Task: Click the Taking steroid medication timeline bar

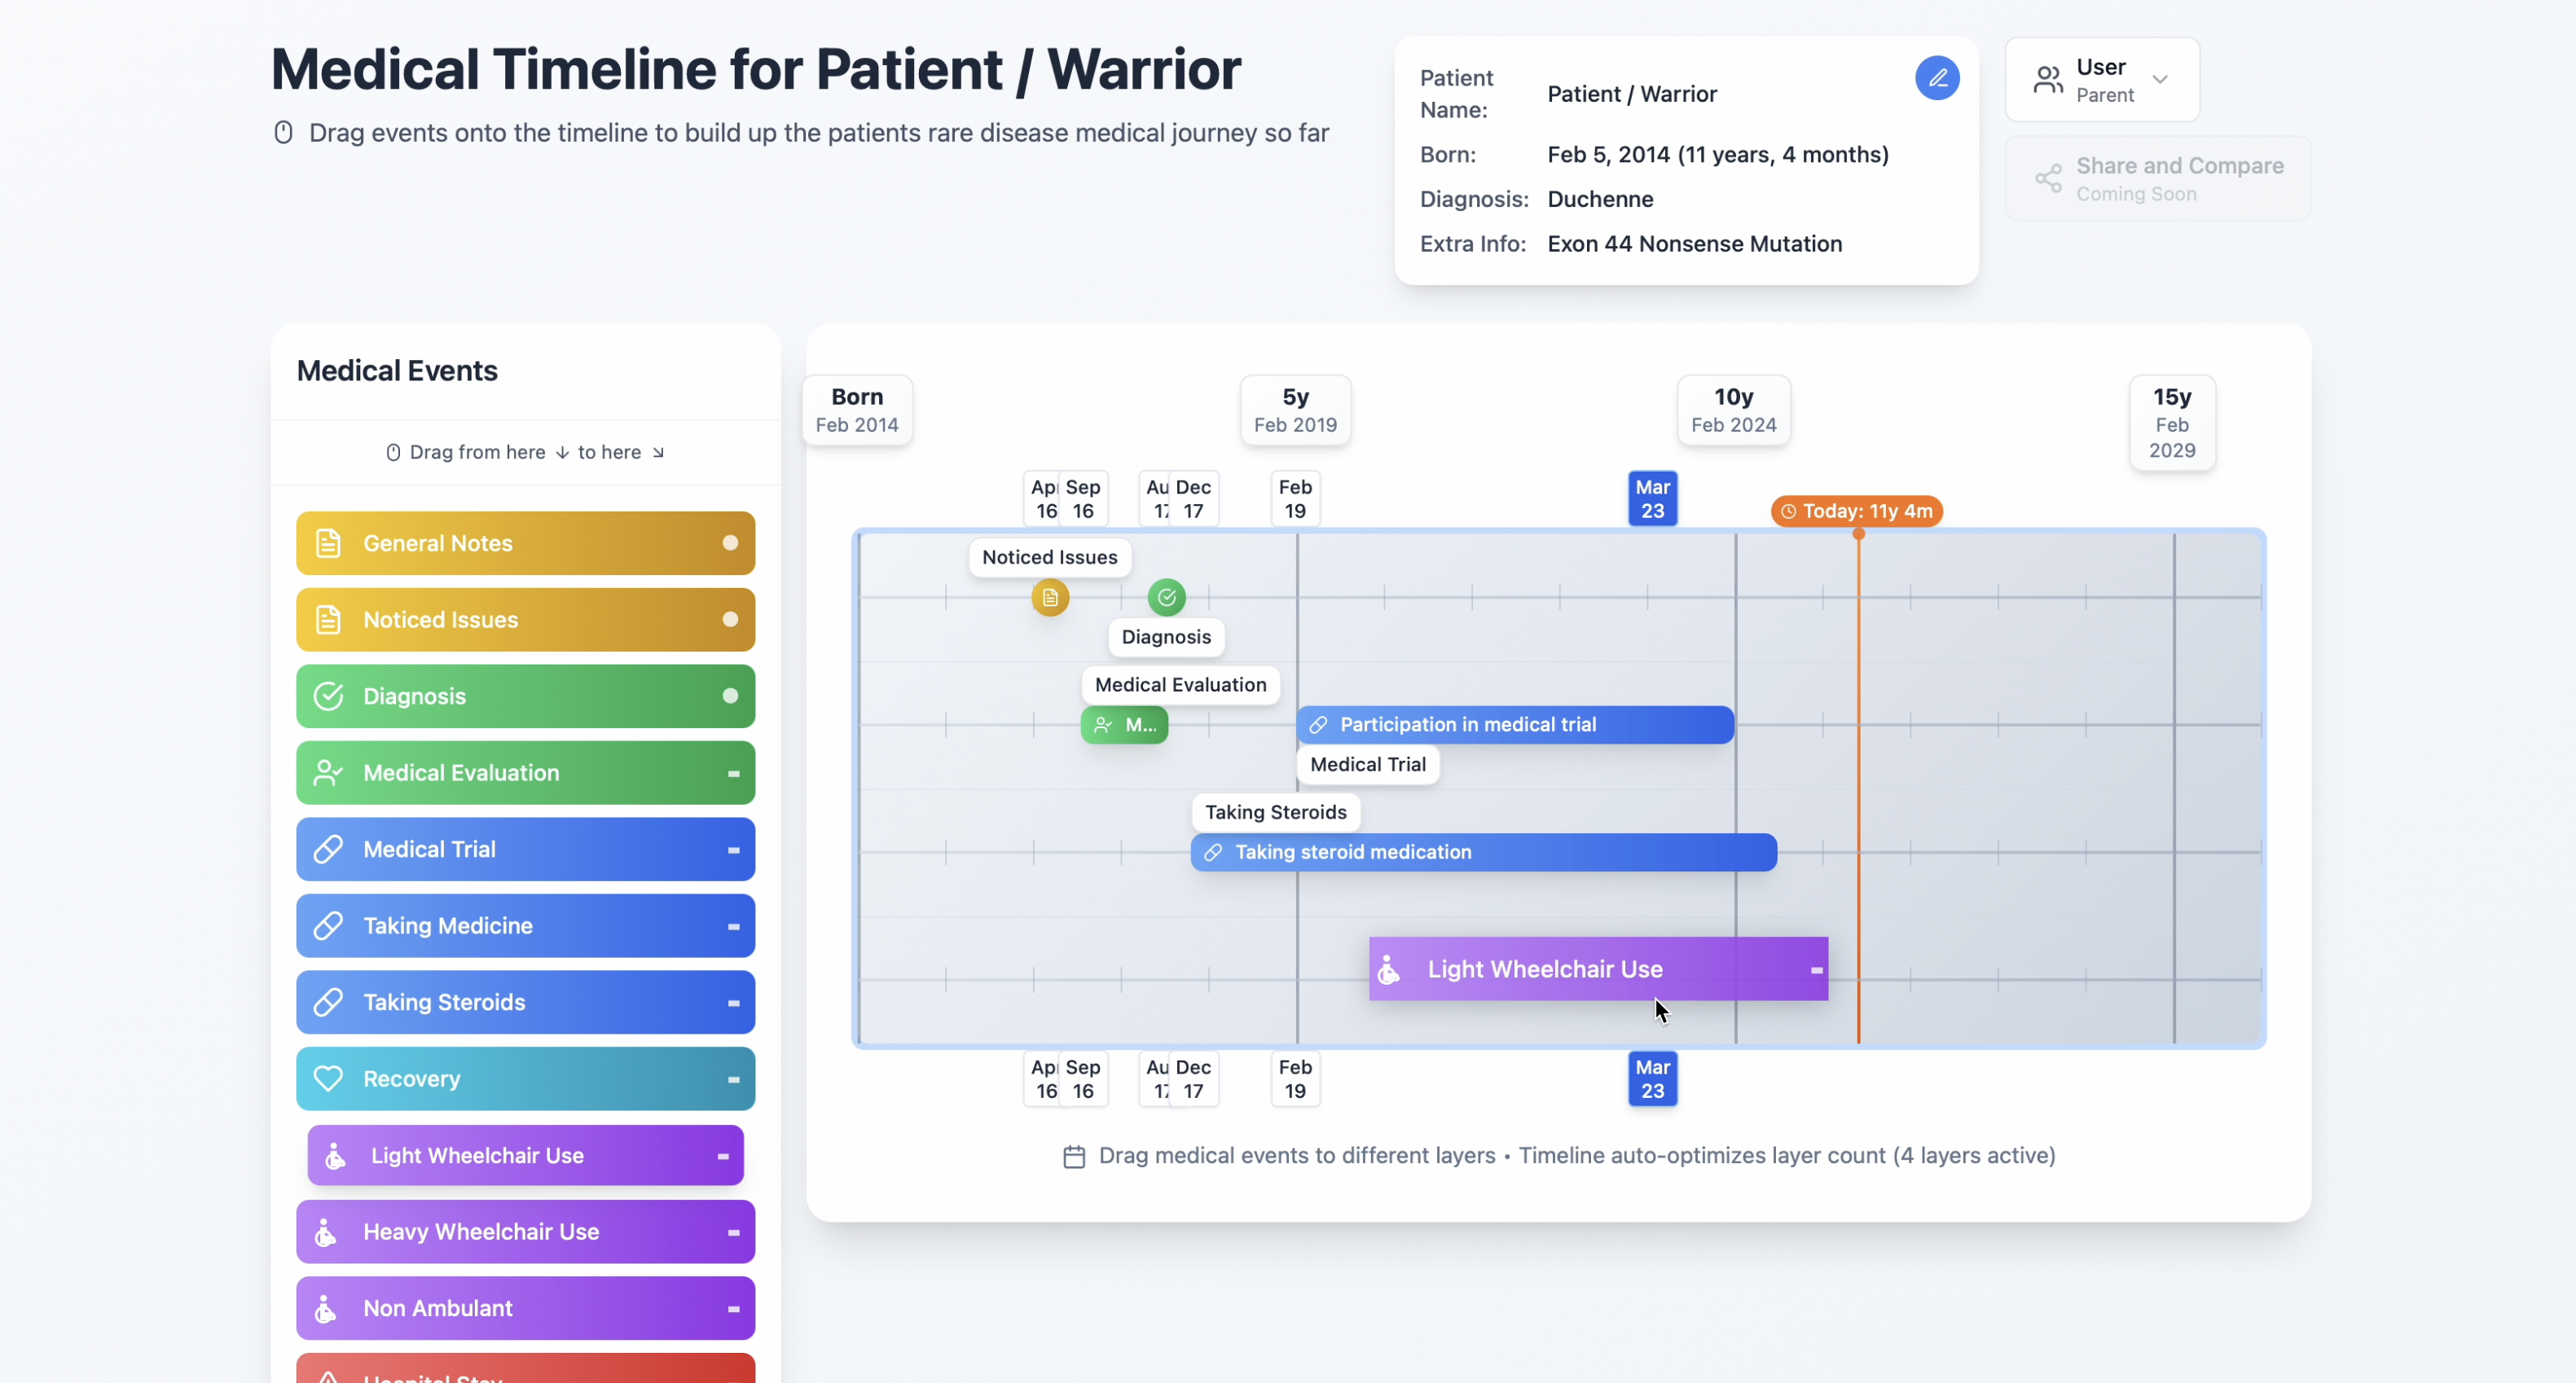Action: pos(1482,852)
